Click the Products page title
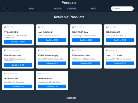Image resolution: width=138 pixels, height=103 pixels. point(69,3)
